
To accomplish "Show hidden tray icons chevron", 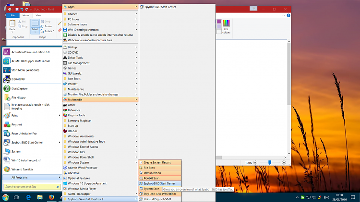I will pyautogui.click(x=297, y=197).
